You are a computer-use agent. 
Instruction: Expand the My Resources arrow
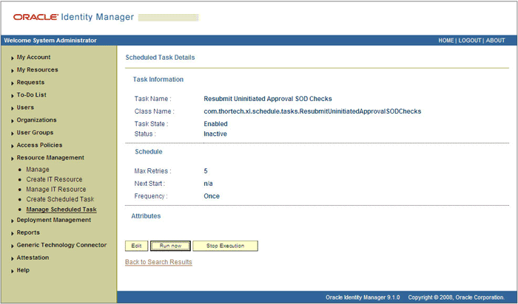tap(13, 71)
